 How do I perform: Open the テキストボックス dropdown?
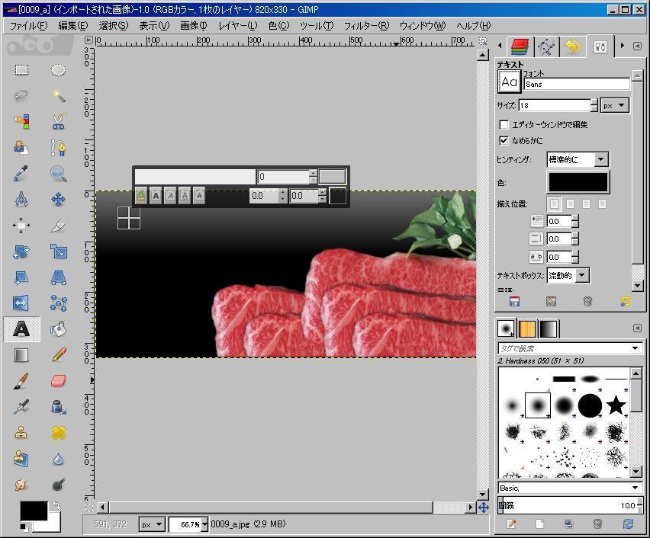coord(568,275)
